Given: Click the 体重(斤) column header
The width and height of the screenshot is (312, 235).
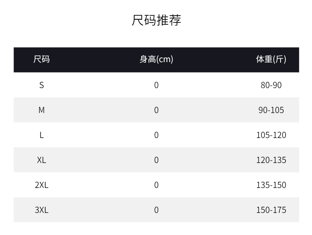Looking at the screenshot, I should (271, 59).
